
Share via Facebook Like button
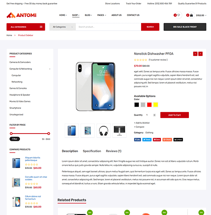pos(137,140)
